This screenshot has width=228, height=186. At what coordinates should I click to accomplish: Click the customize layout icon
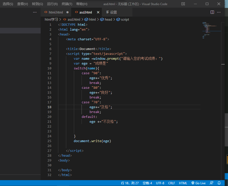(x=183, y=4)
